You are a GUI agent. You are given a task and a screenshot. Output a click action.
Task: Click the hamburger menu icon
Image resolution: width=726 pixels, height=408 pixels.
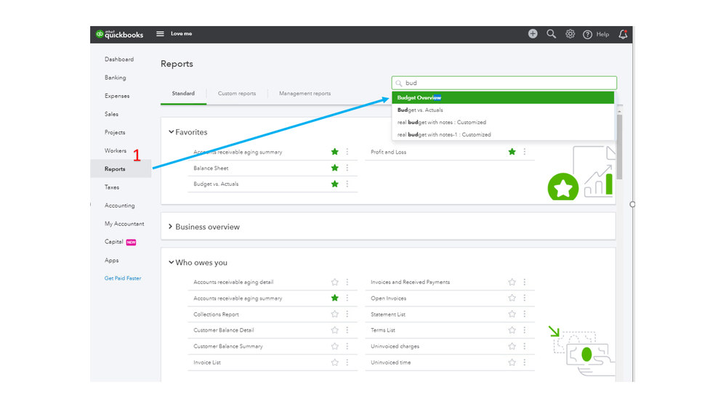pos(160,34)
